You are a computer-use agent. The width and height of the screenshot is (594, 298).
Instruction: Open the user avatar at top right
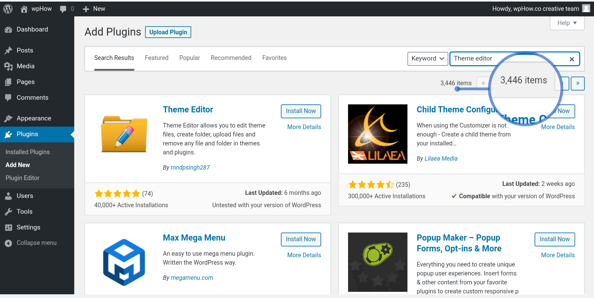(x=586, y=8)
